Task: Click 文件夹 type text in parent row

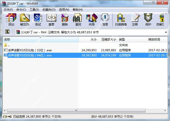Action: [123, 45]
